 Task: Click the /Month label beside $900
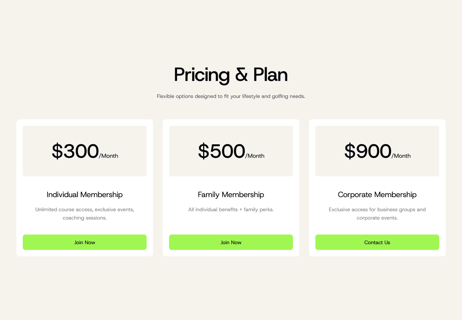401,156
